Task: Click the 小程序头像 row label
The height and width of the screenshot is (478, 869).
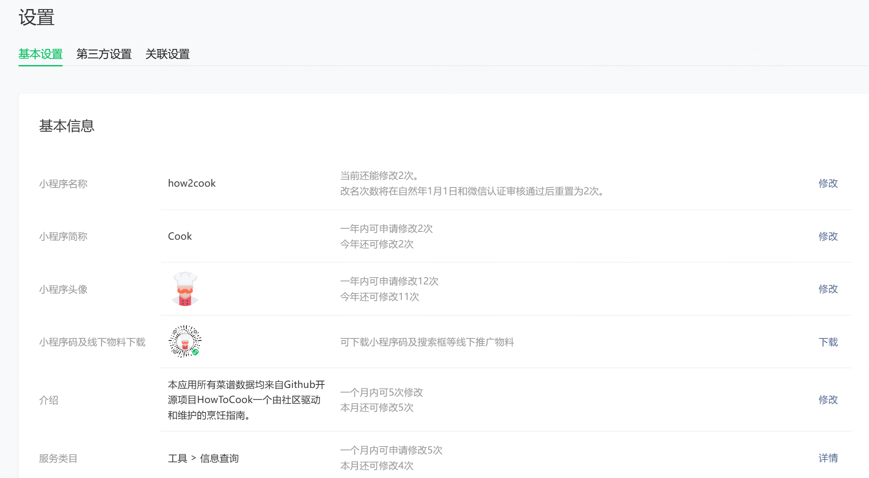Action: tap(63, 289)
